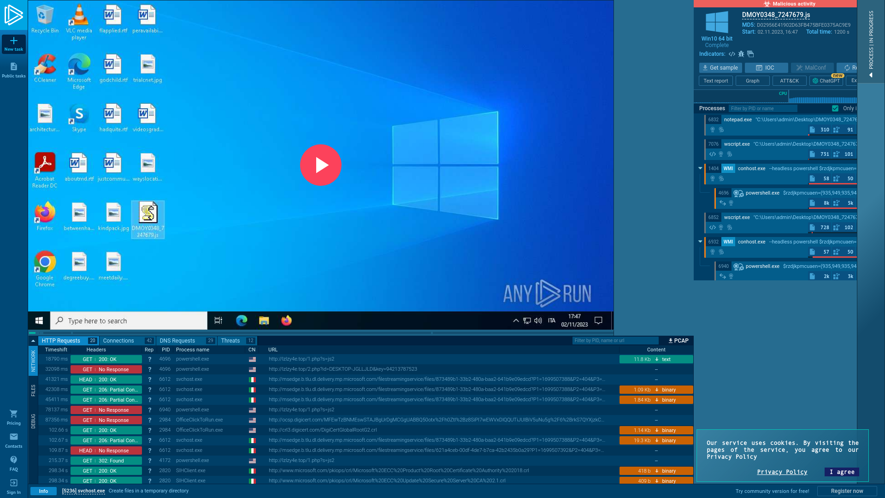Screen dimensions: 885x498
Task: Open the IOC indicators panel
Action: click(767, 67)
